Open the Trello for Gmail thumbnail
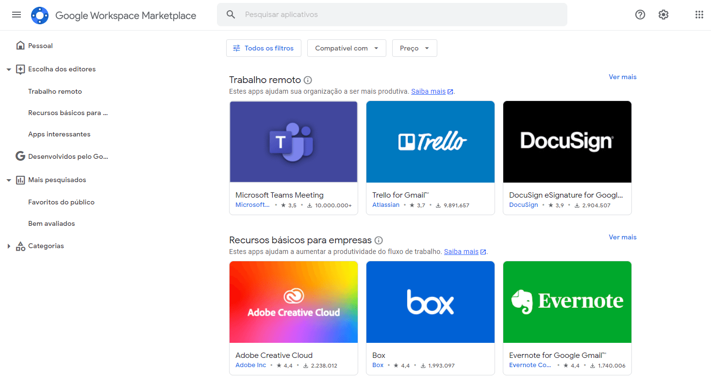 click(430, 141)
